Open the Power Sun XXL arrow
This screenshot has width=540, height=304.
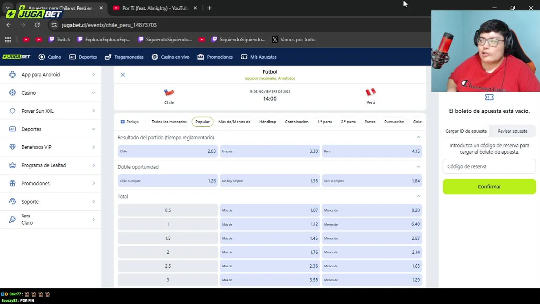(x=93, y=111)
